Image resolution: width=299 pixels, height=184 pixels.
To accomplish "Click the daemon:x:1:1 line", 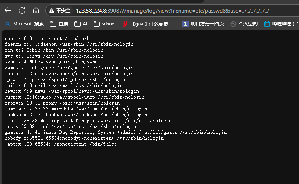I will pos(69,44).
